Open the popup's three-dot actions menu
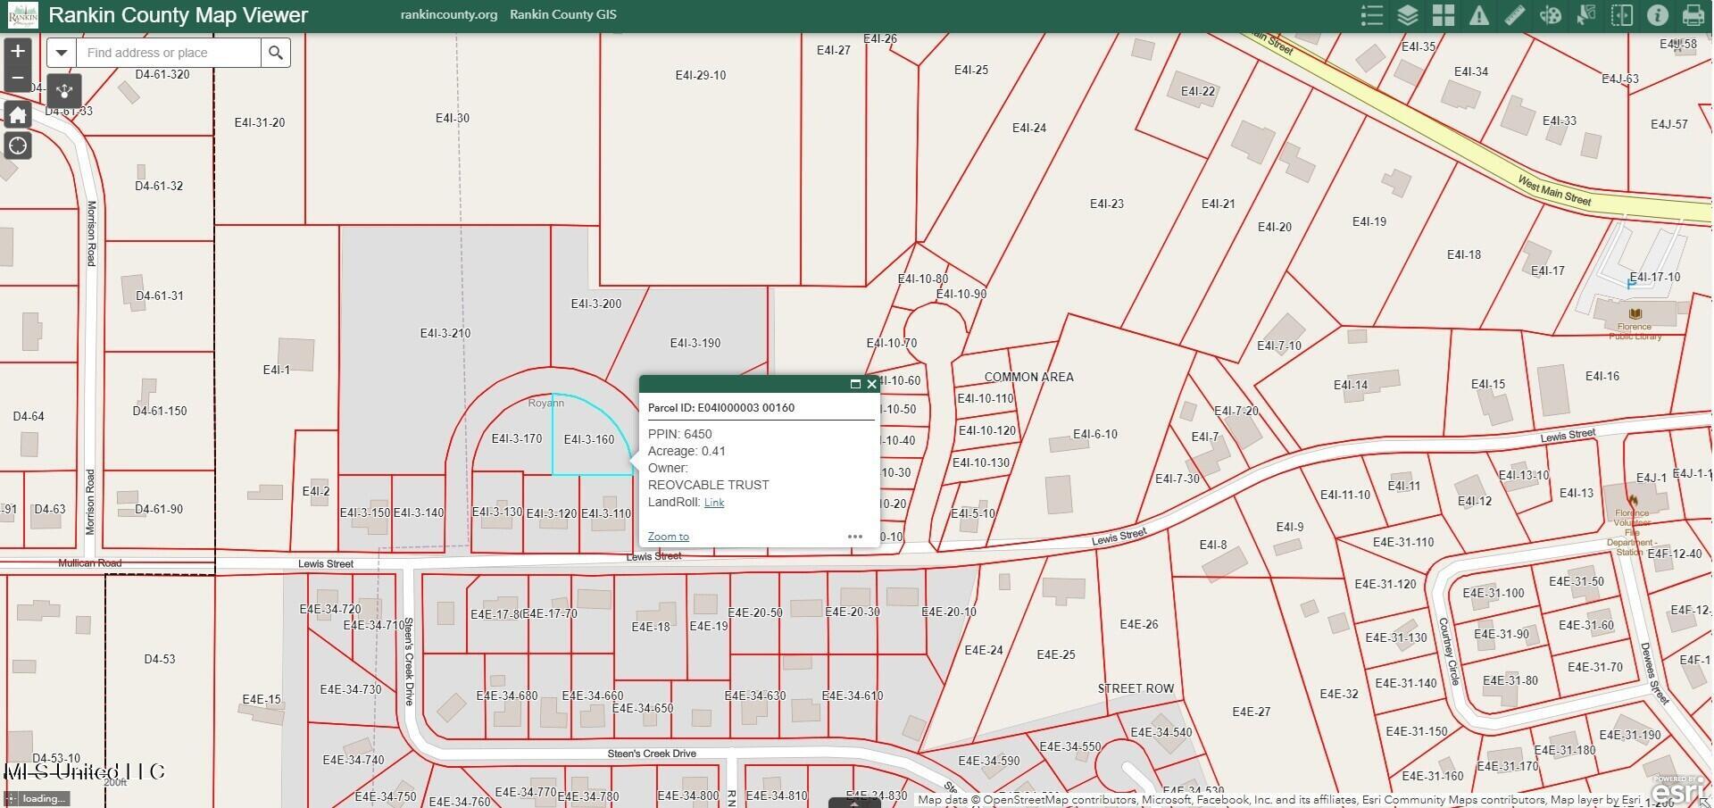 tap(854, 537)
